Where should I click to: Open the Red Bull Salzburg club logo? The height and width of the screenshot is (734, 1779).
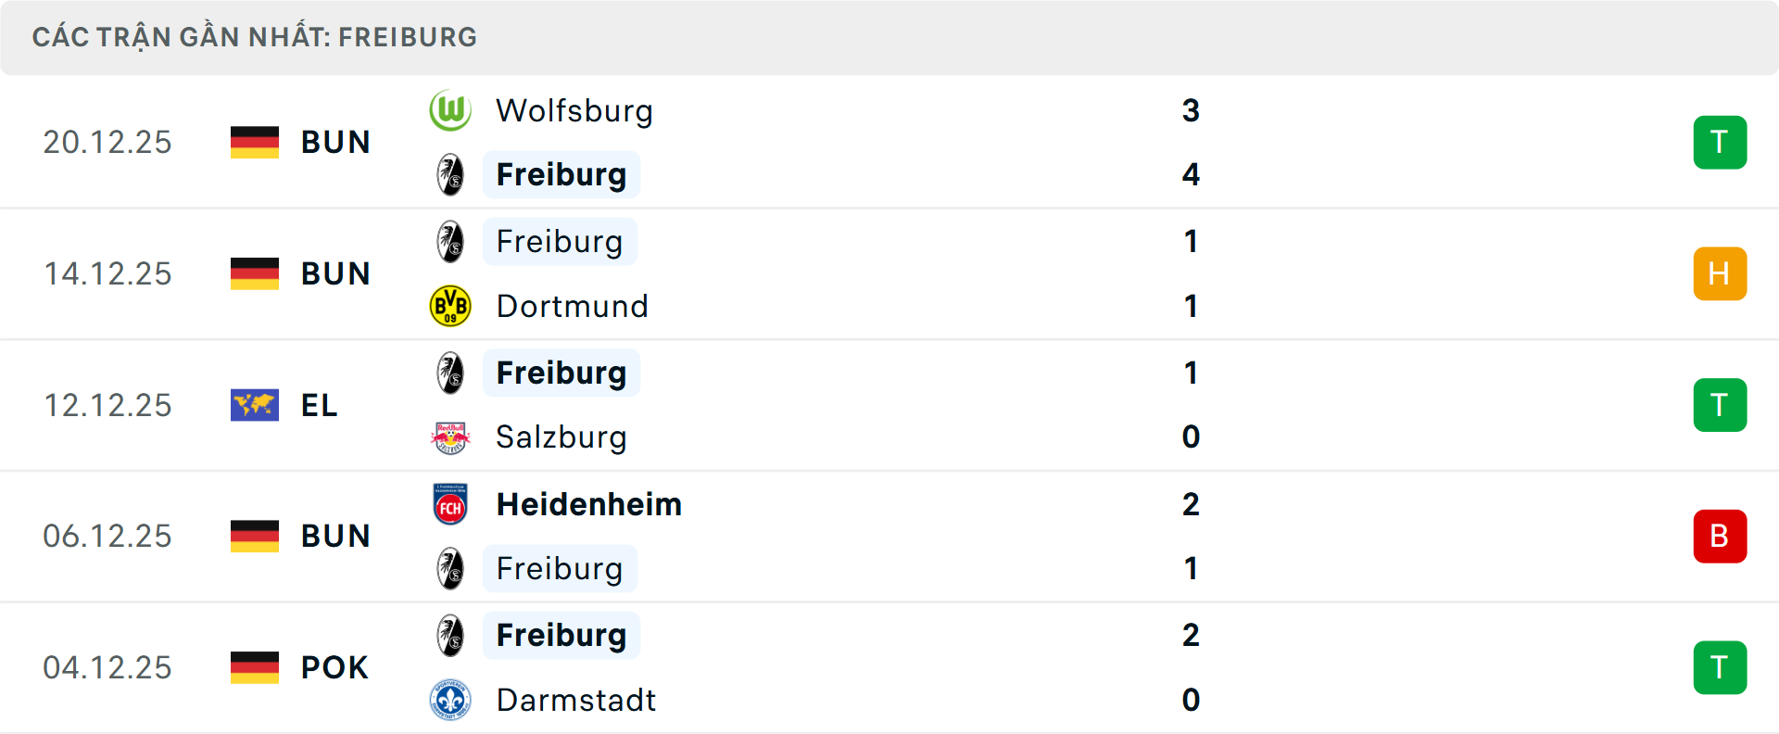[x=451, y=437]
